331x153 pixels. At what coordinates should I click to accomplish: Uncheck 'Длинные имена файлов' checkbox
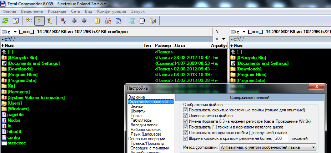(186, 116)
